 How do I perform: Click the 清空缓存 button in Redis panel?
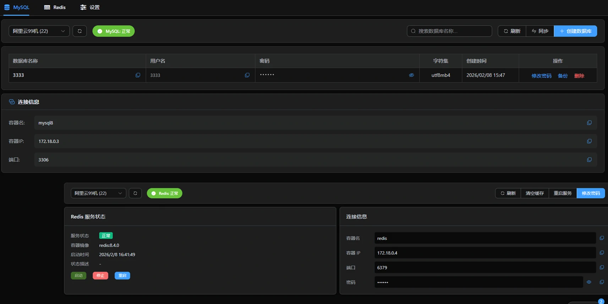535,193
